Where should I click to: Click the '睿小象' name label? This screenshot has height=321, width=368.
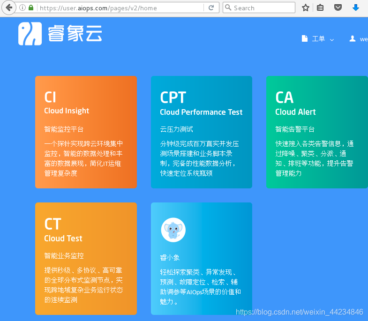170,258
